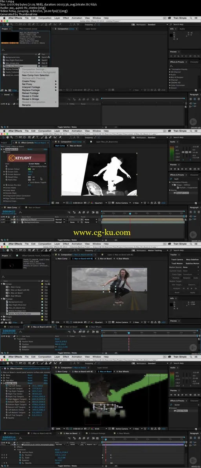
Task: Click the green Screen Colour swatch
Action: point(29,169)
